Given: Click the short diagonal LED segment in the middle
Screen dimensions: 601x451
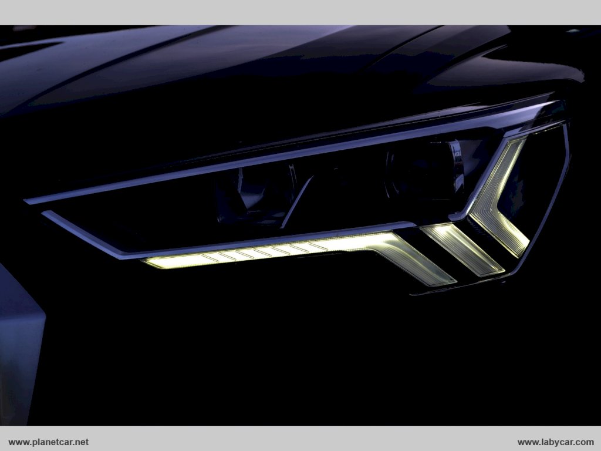Looking at the screenshot, I should point(462,250).
